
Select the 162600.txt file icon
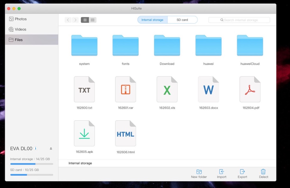[x=84, y=89]
